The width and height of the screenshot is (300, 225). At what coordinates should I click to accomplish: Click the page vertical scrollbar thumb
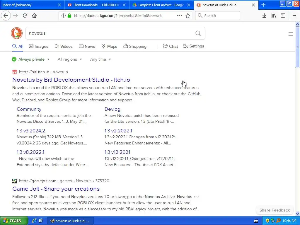point(297,47)
